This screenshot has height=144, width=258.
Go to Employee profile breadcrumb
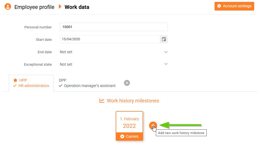pos(34,7)
